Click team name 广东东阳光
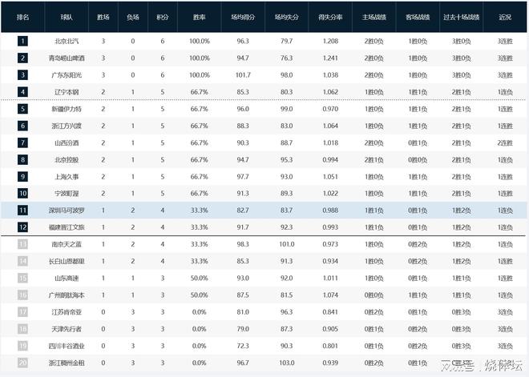 [x=66, y=74]
